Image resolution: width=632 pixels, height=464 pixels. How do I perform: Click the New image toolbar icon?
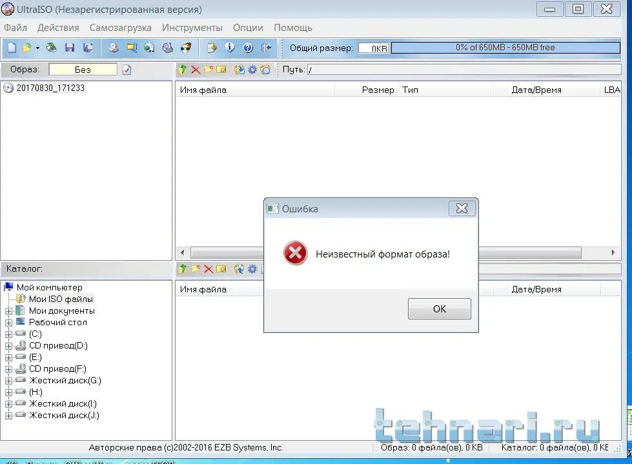12,48
